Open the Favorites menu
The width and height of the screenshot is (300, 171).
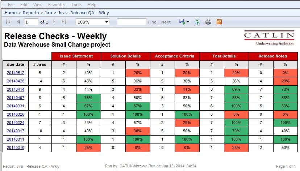click(x=57, y=5)
